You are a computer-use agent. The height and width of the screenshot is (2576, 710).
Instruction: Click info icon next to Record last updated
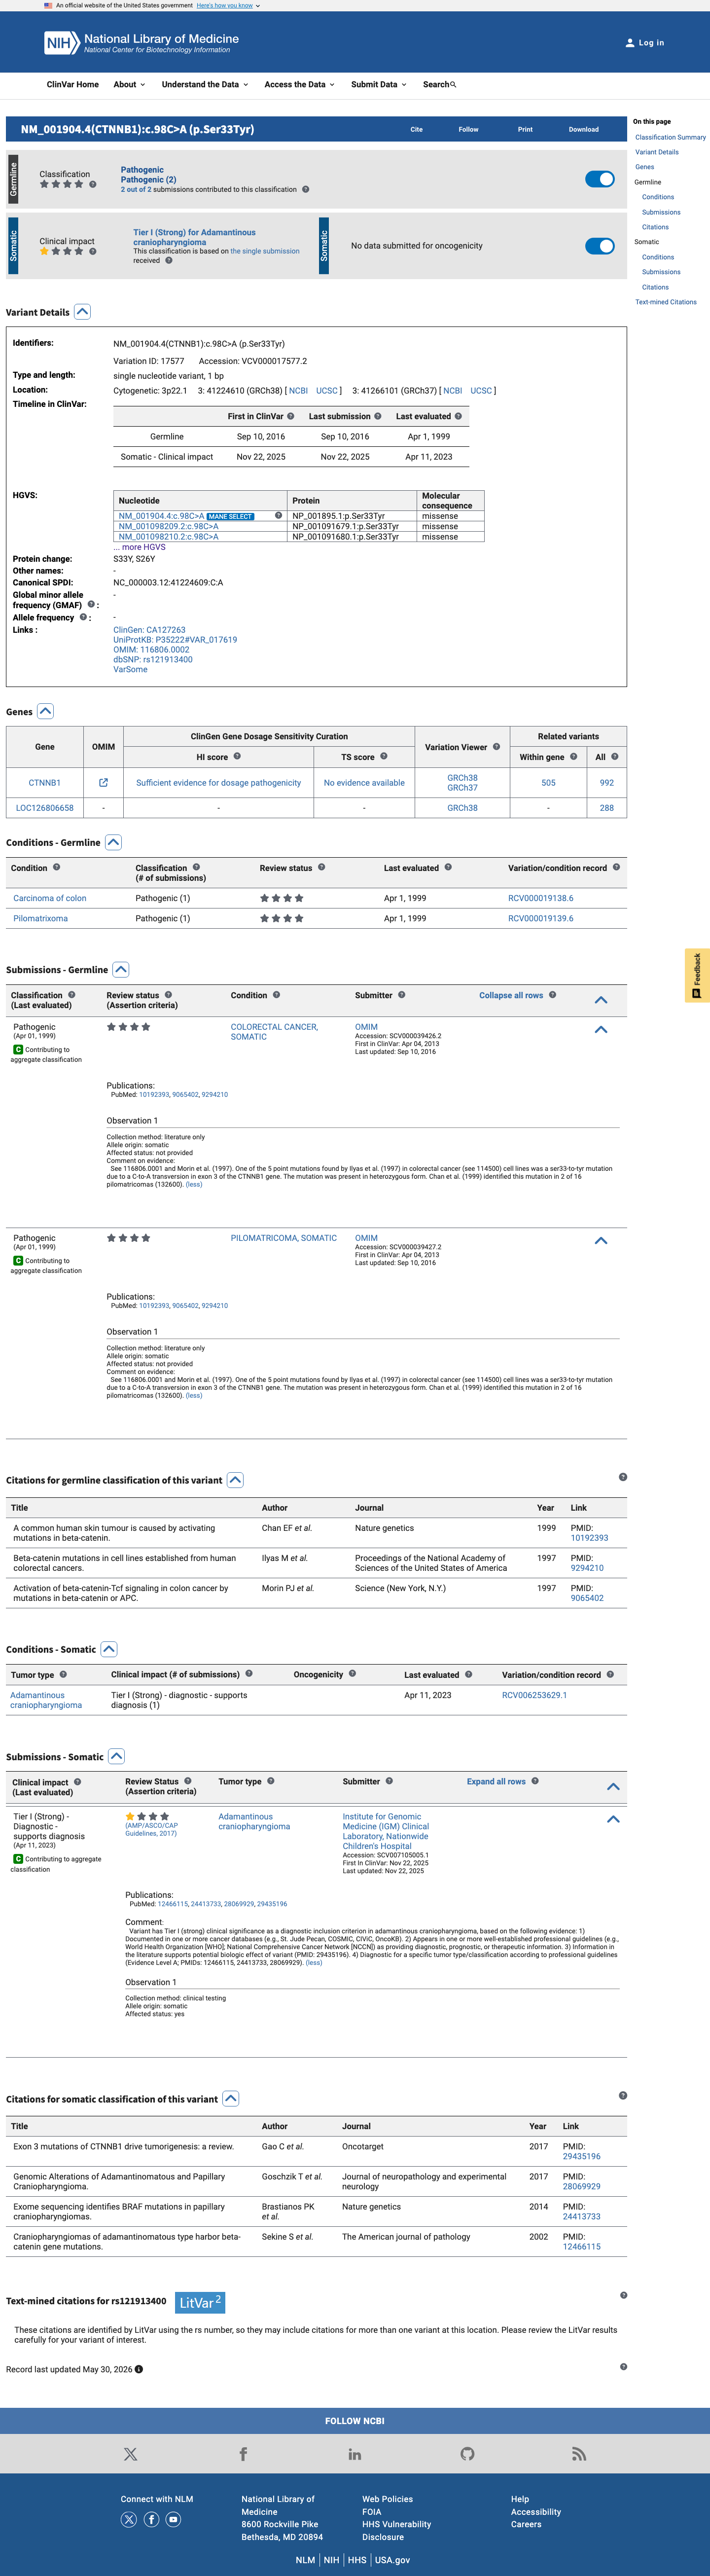click(x=139, y=2369)
